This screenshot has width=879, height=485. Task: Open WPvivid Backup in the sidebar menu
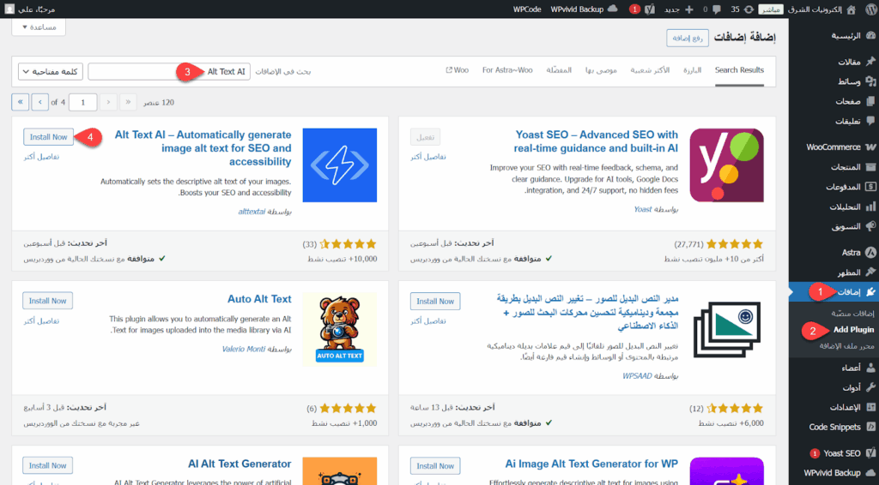point(832,473)
